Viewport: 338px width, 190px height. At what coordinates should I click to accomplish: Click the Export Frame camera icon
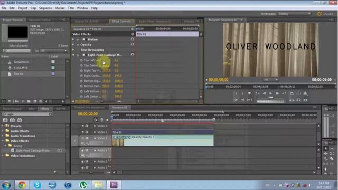click(305, 93)
